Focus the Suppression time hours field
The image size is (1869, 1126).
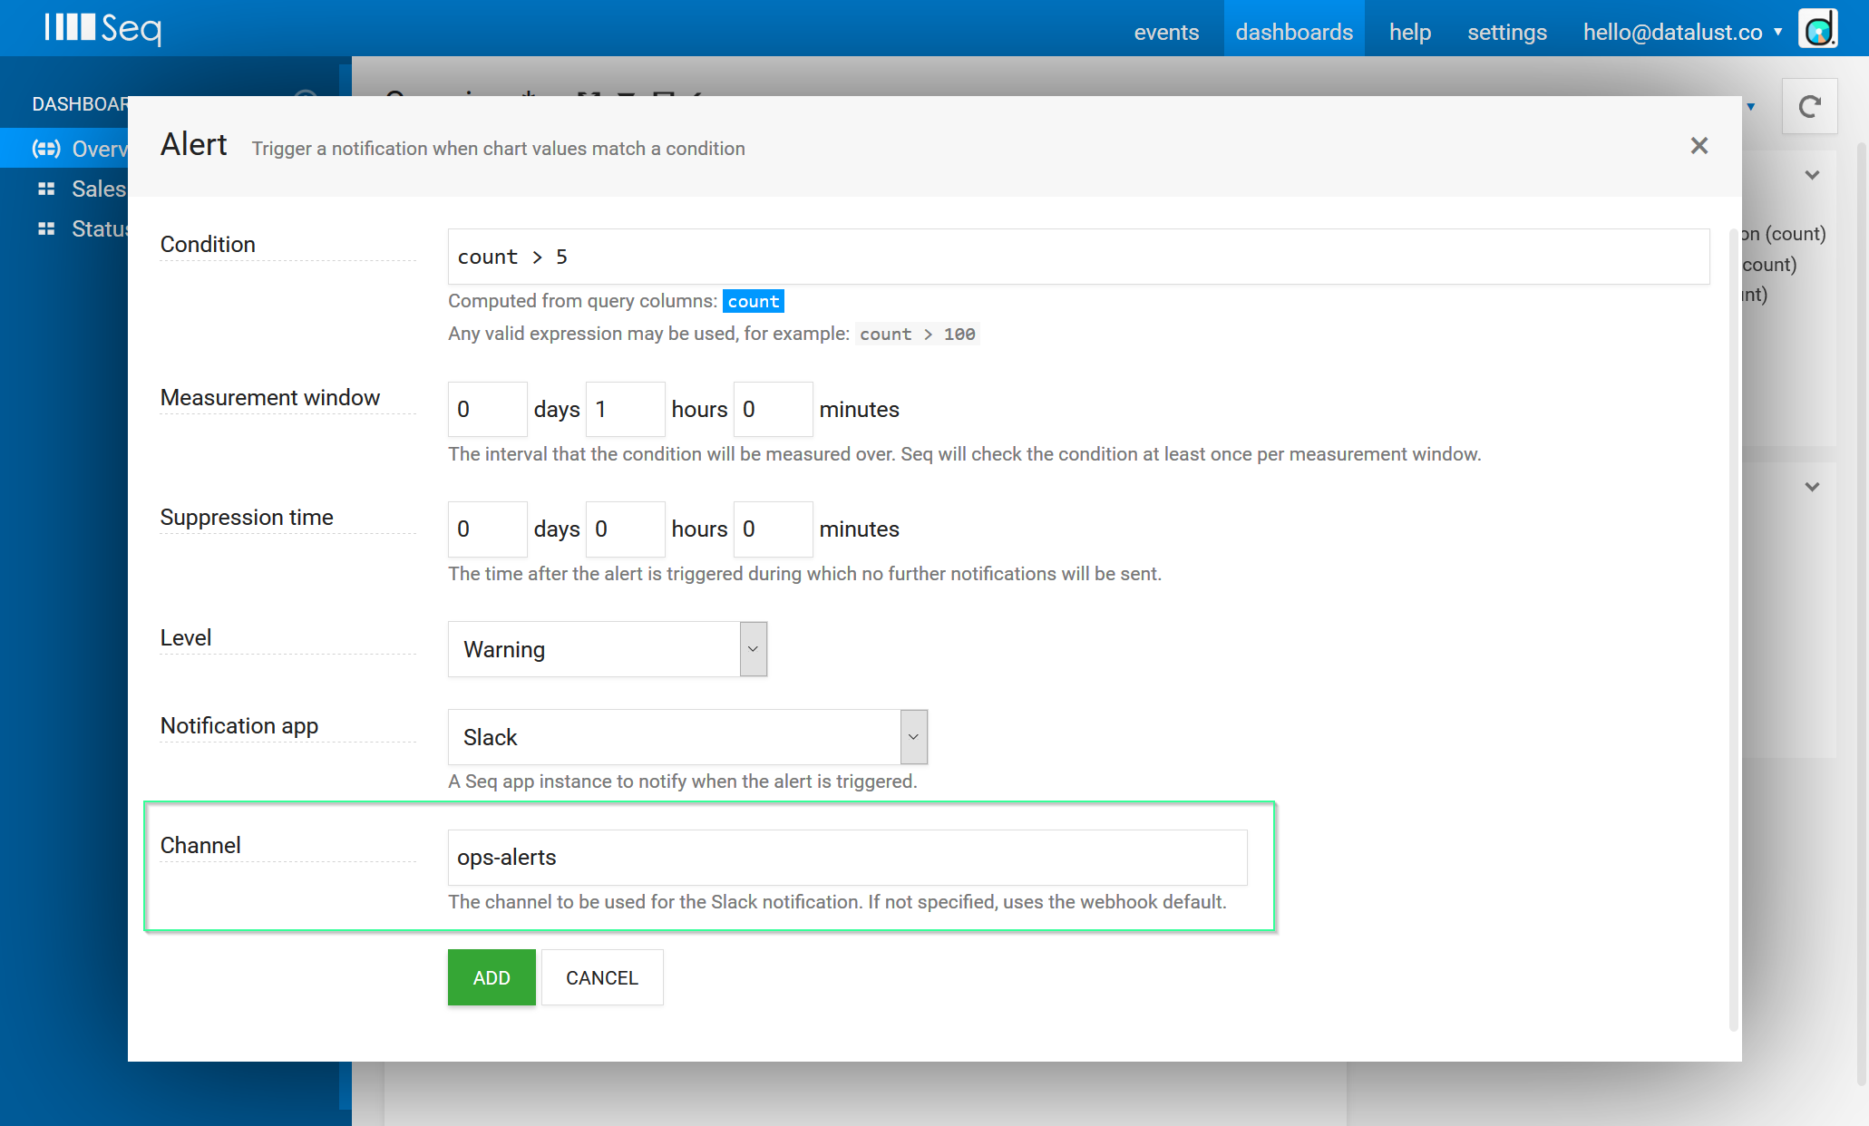click(625, 529)
